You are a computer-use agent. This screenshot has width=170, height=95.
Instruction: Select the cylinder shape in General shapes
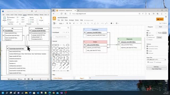click(61, 51)
